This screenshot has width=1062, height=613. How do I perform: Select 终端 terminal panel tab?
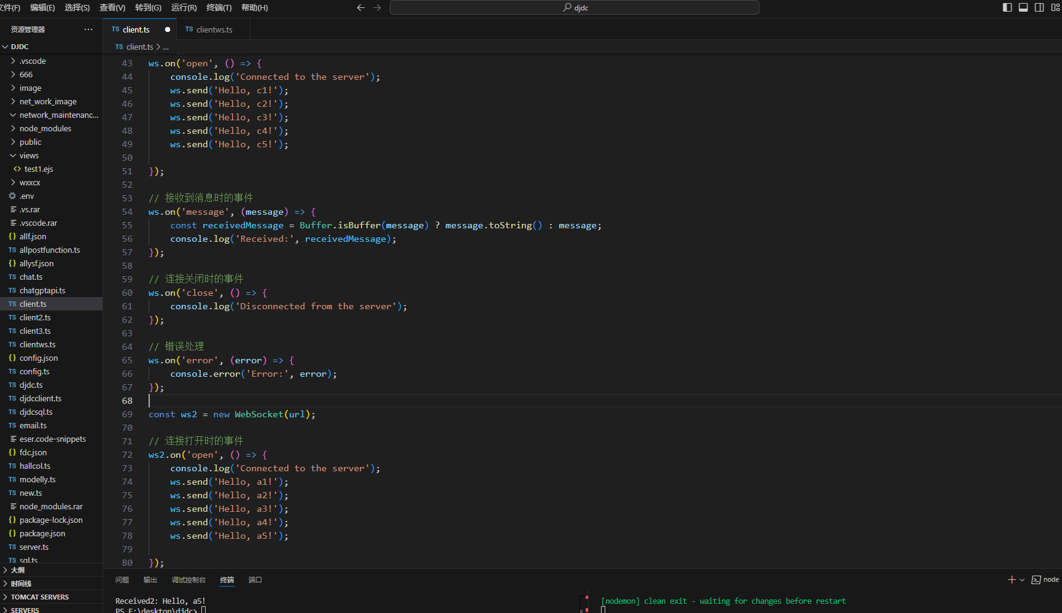pyautogui.click(x=227, y=580)
